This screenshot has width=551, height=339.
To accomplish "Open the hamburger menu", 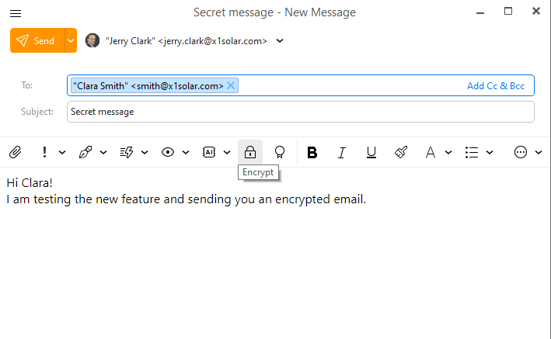I will click(16, 12).
